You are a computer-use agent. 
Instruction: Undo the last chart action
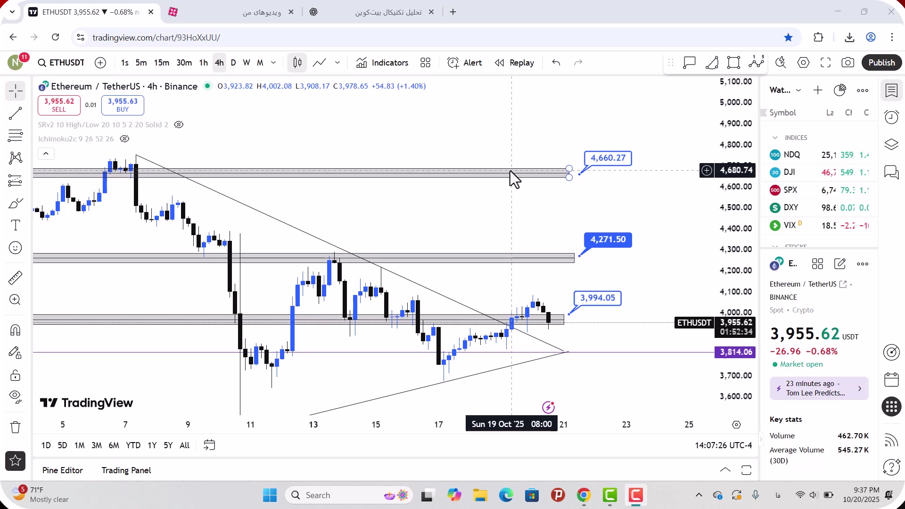tap(556, 63)
